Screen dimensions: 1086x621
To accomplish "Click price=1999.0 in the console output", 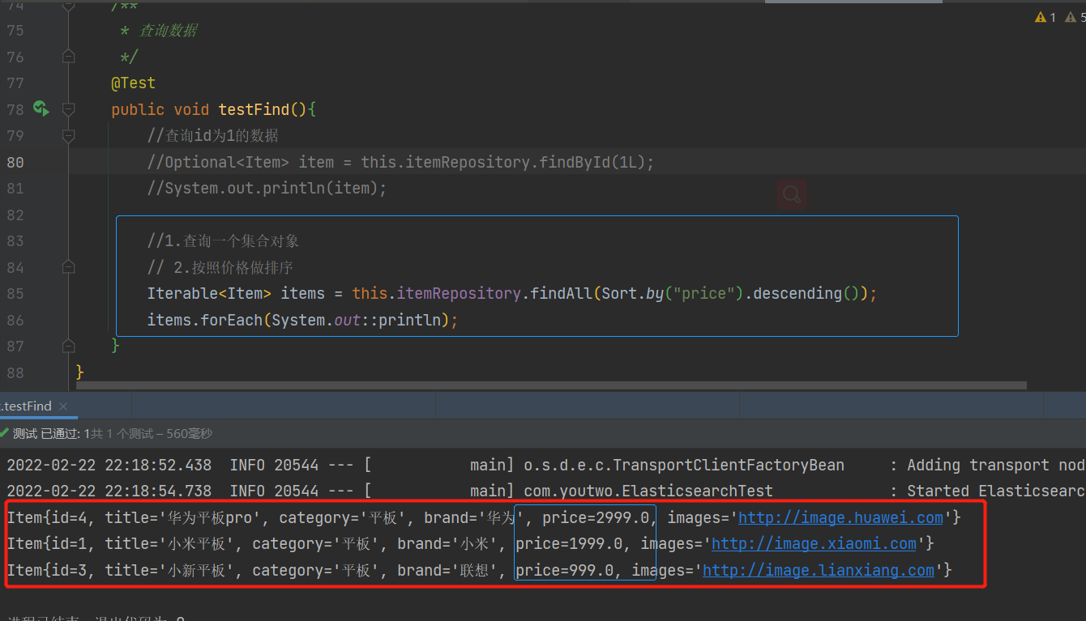I will point(569,543).
